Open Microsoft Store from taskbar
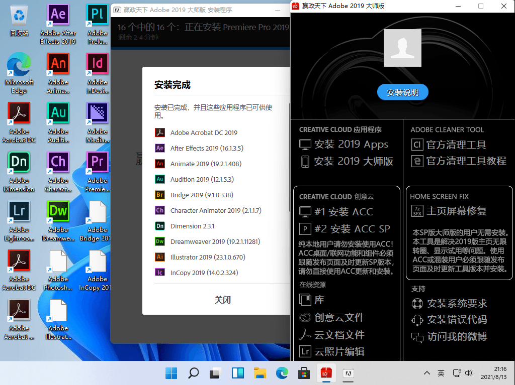 point(304,373)
